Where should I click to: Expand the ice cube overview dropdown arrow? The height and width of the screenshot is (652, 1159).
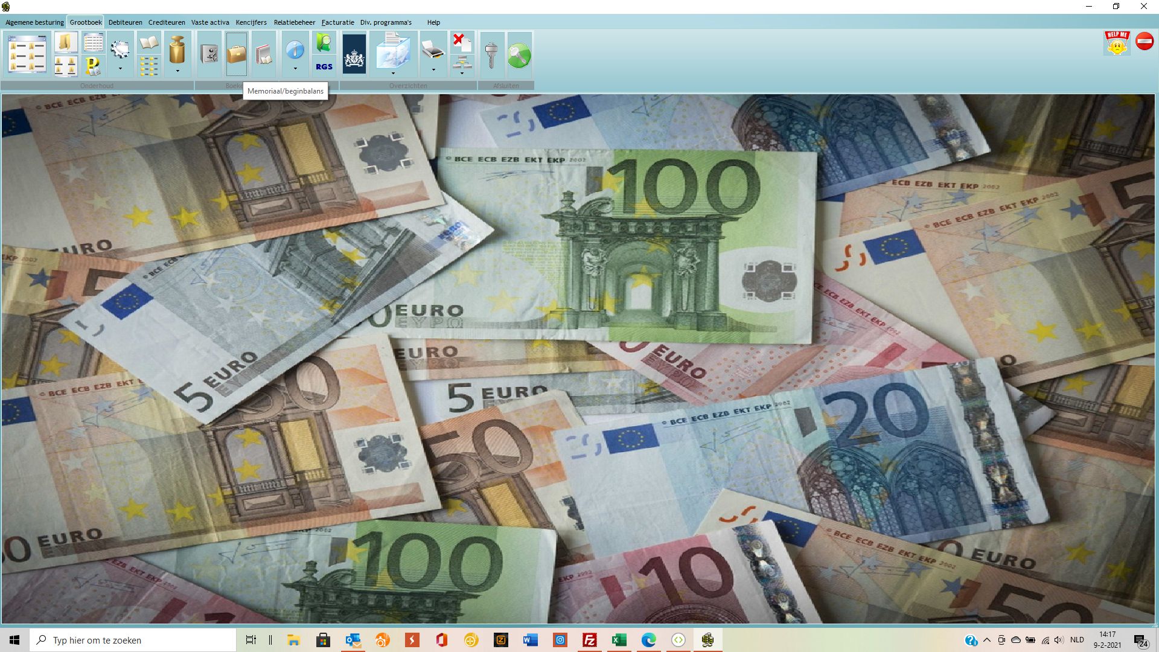click(393, 73)
